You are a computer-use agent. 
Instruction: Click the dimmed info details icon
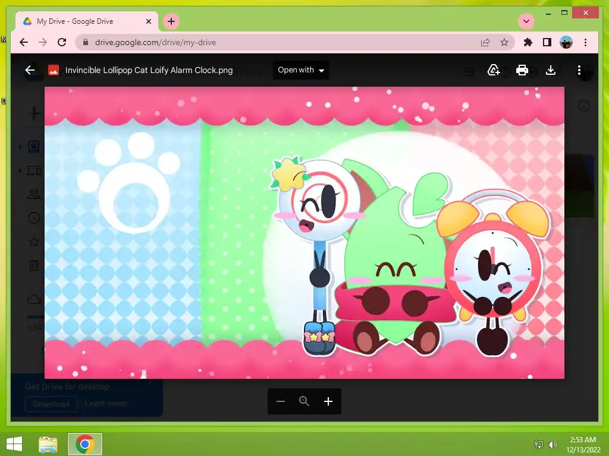[584, 106]
